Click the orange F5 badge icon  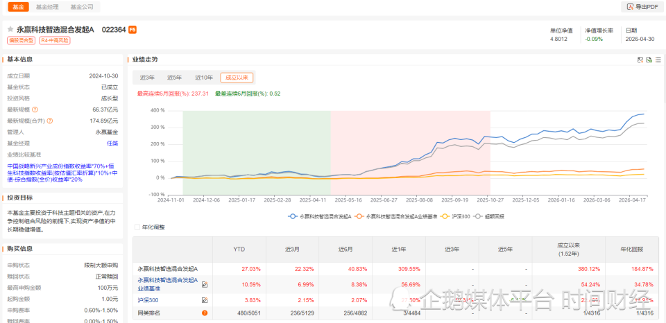point(133,30)
